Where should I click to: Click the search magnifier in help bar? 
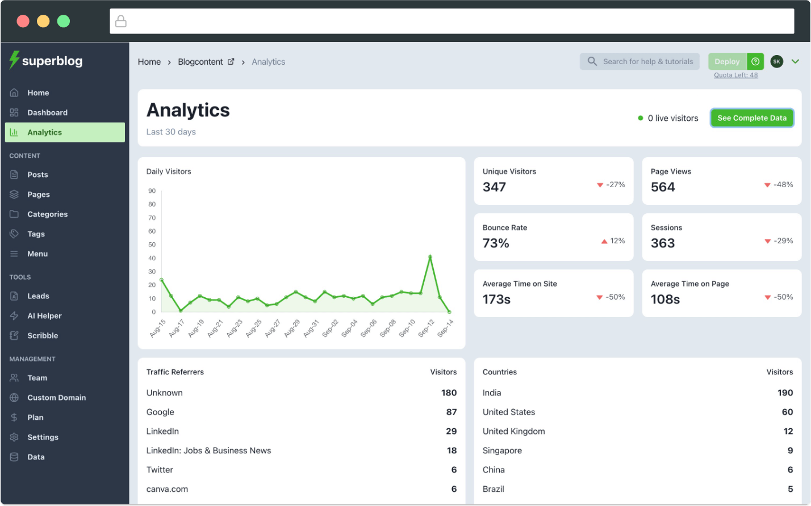click(x=591, y=61)
